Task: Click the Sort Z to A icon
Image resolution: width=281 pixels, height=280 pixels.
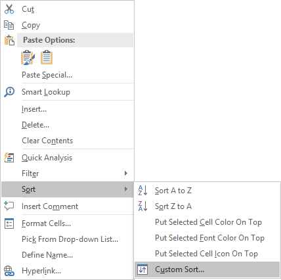Action: [143, 206]
